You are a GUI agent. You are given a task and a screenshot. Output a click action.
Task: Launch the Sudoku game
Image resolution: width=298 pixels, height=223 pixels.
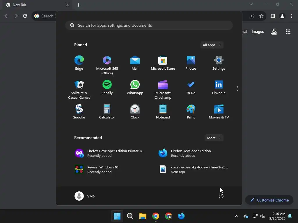pyautogui.click(x=79, y=112)
